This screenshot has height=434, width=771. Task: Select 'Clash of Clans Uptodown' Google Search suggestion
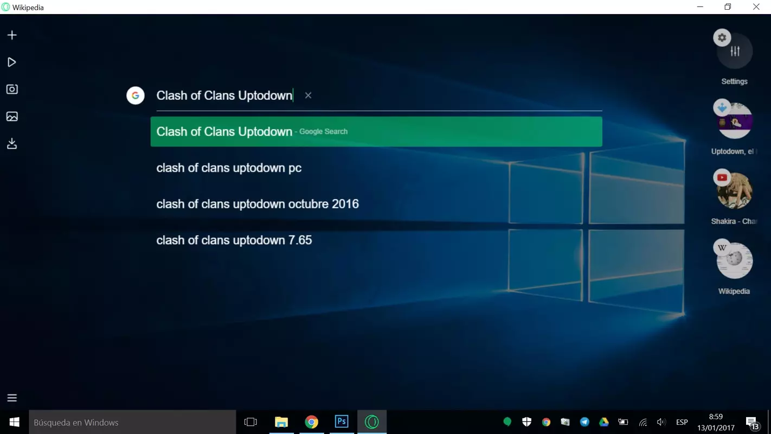coord(376,131)
